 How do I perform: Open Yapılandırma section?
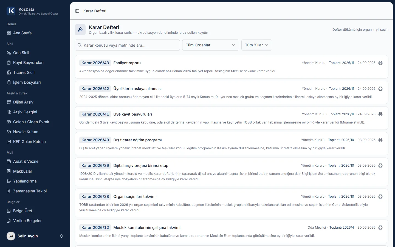coord(35,181)
